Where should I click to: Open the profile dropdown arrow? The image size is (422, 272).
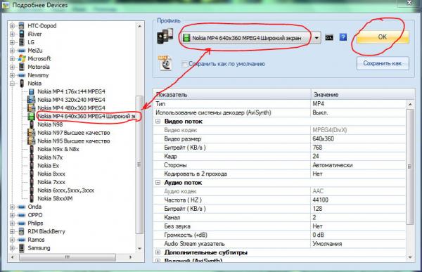[x=316, y=38]
